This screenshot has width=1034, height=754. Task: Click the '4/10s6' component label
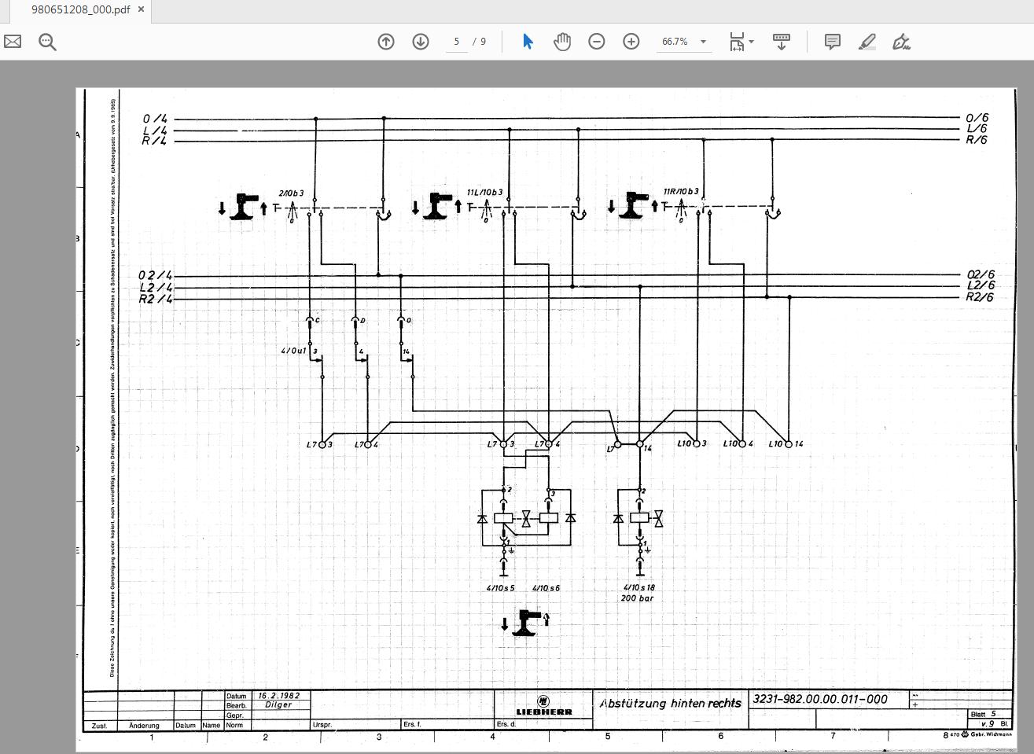pos(546,588)
